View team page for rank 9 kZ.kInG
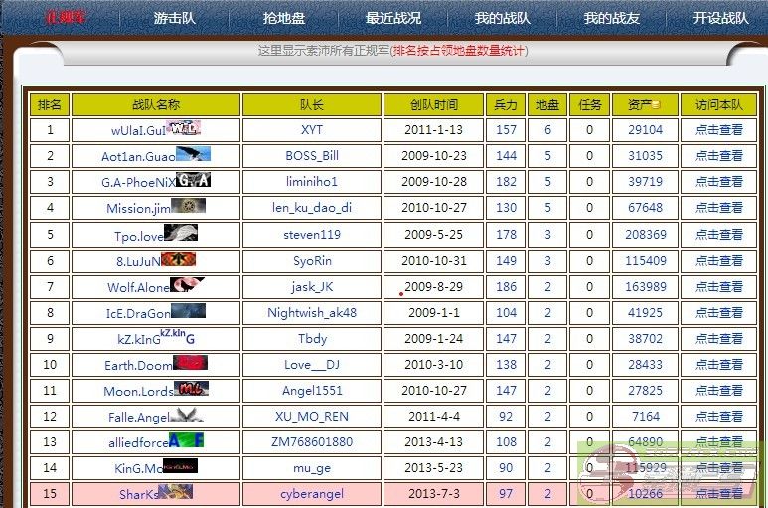The width and height of the screenshot is (768, 508). [718, 339]
